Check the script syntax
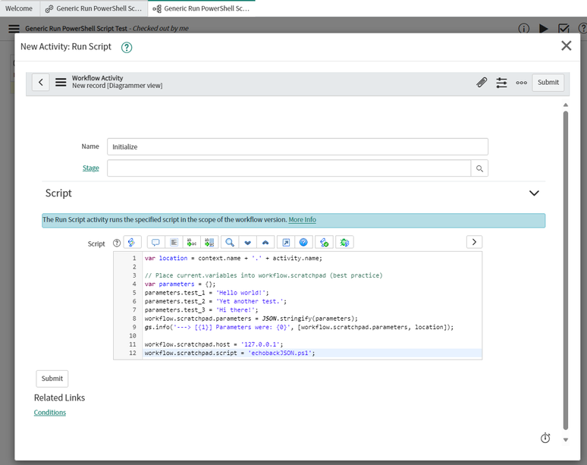The width and height of the screenshot is (587, 465). (324, 242)
